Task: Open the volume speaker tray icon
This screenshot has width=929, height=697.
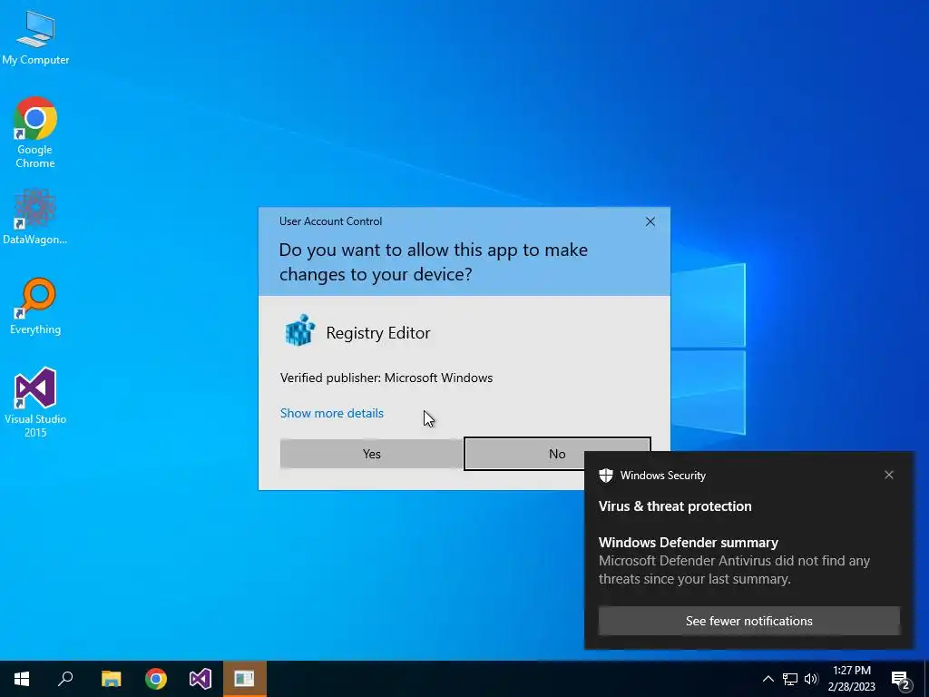Action: coord(811,679)
